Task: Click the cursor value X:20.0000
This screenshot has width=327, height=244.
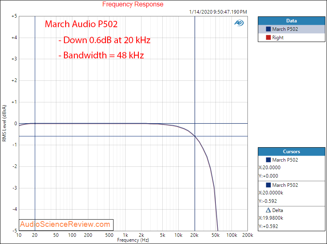Action: [269, 168]
